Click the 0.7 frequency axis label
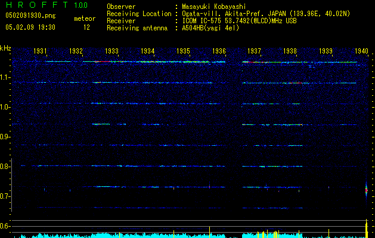375x238 pixels. coord(5,196)
